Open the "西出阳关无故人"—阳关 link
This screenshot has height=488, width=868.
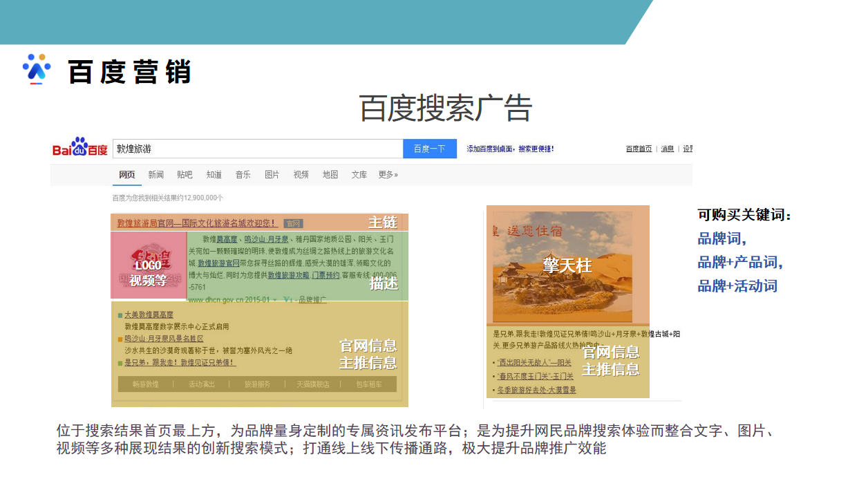point(534,362)
